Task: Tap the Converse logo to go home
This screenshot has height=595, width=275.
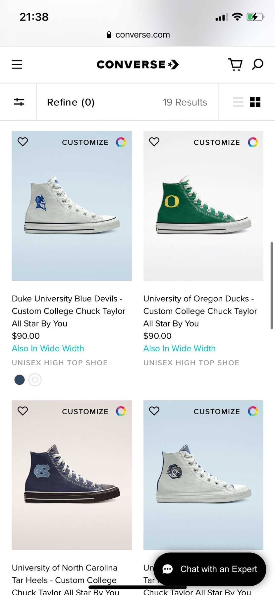Action: tap(137, 64)
